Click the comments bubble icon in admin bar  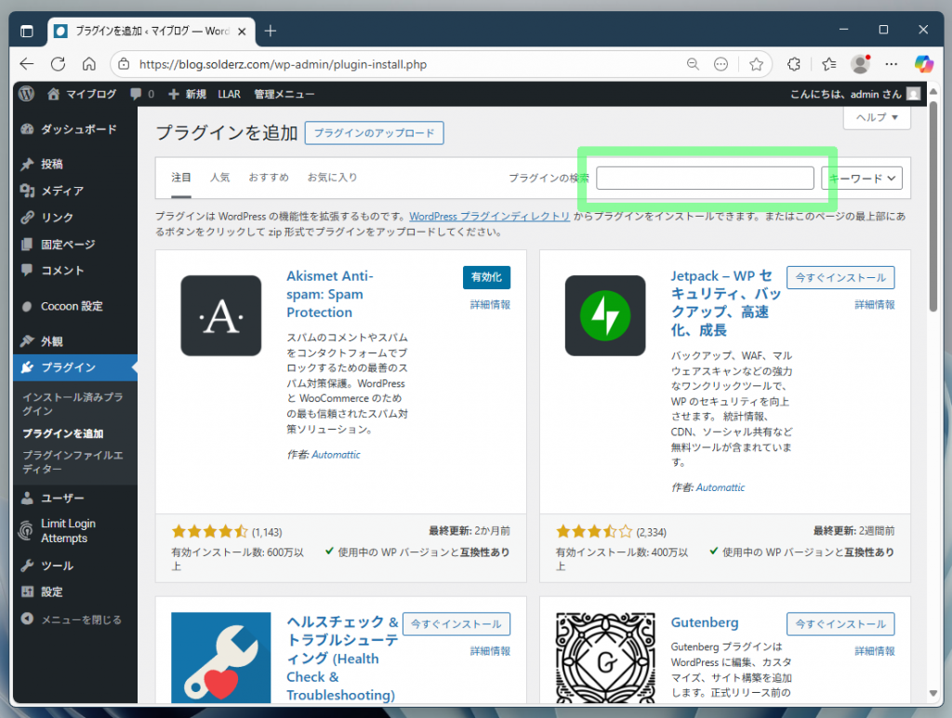[x=137, y=94]
